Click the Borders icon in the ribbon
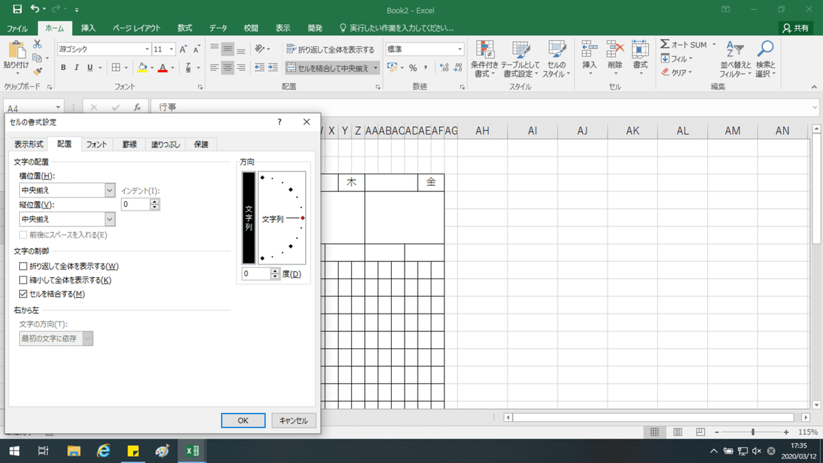 pos(116,67)
